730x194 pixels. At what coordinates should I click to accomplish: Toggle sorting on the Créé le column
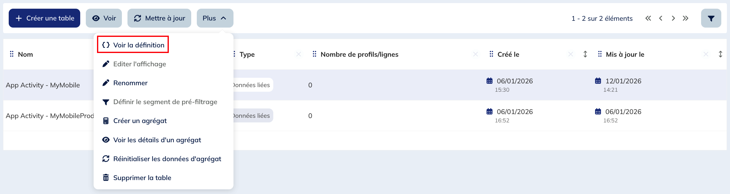585,54
